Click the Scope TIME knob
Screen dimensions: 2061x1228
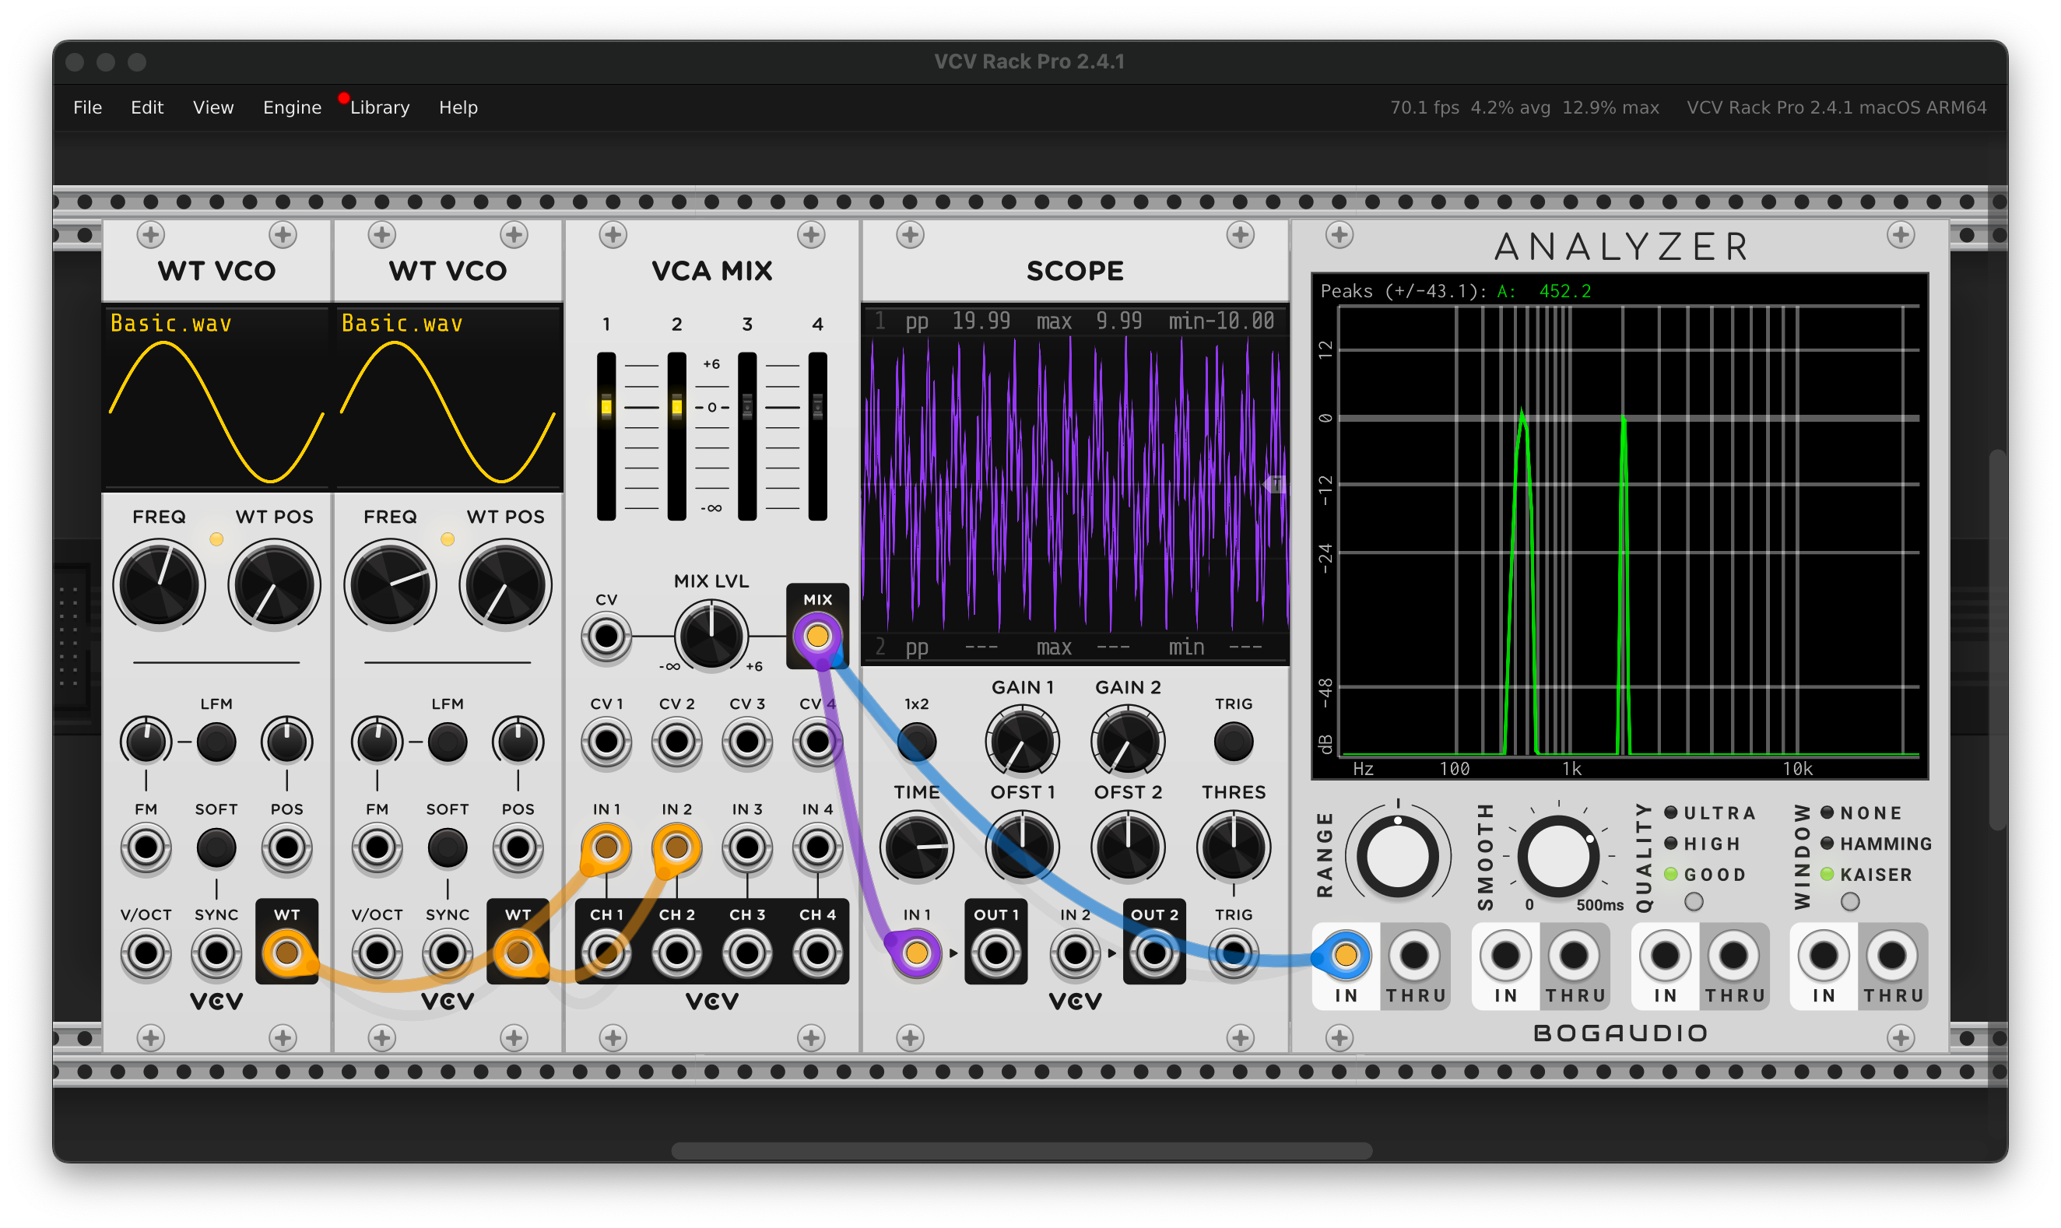coord(917,847)
